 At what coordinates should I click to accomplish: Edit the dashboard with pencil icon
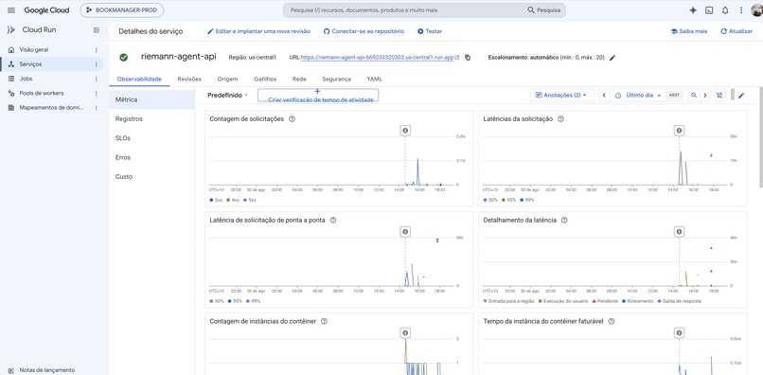(741, 96)
